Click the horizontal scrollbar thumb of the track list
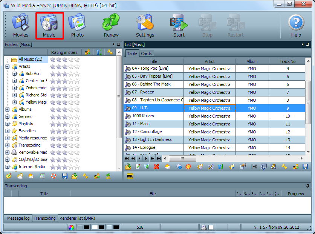 click(182, 159)
